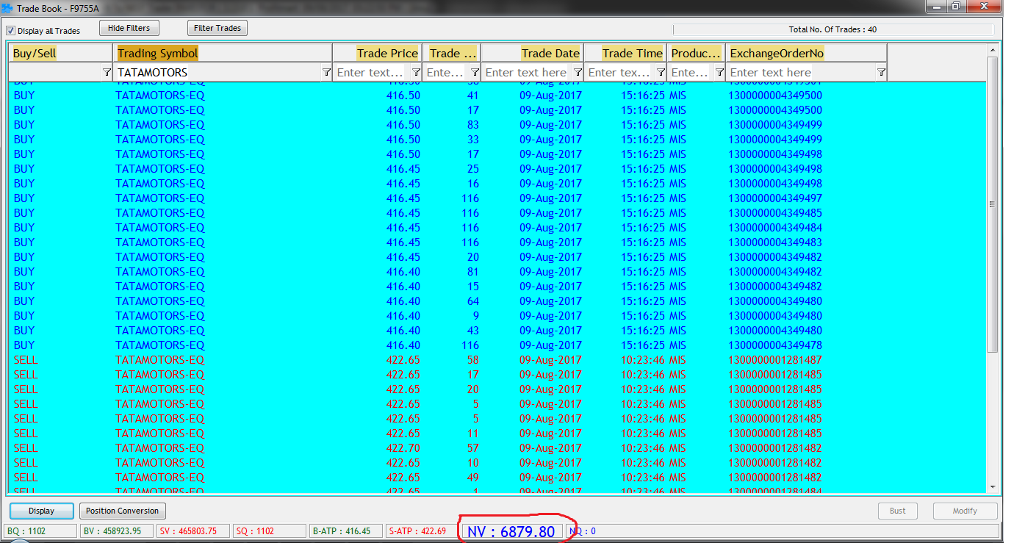1014x543 pixels.
Task: Open the Buy/Sell column filter icon
Action: (107, 72)
